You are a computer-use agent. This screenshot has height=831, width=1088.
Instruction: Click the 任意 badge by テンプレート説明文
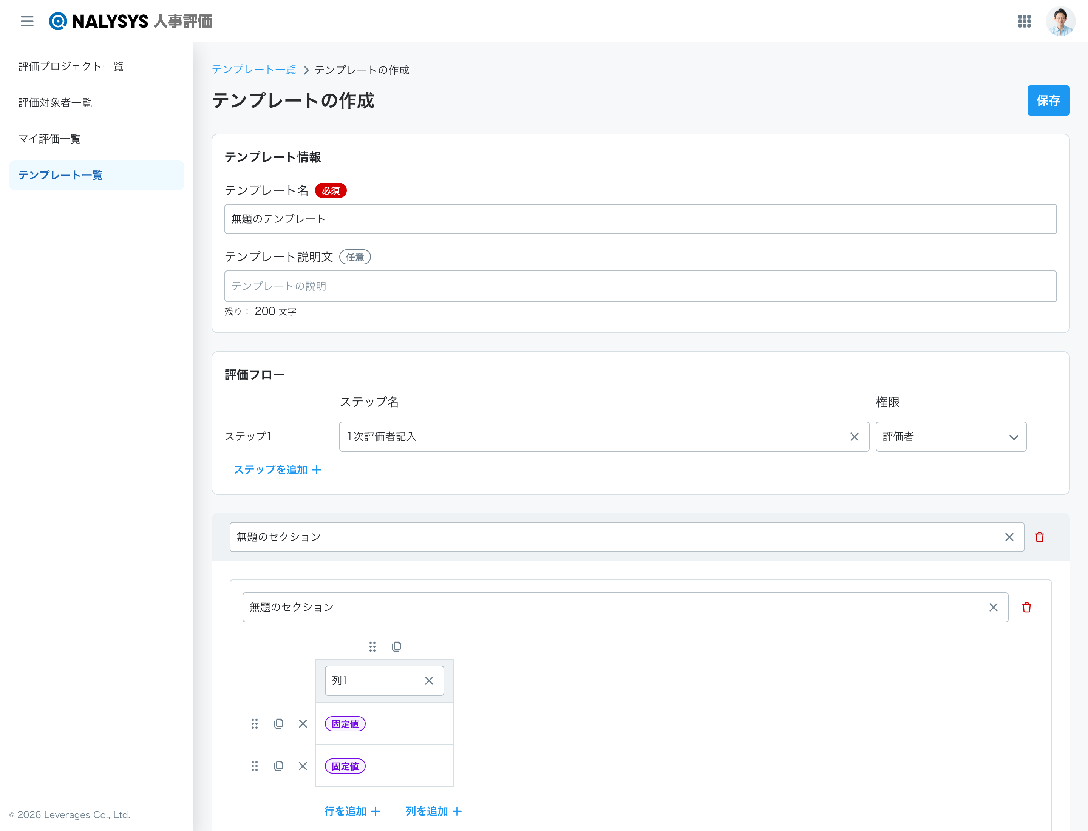pyautogui.click(x=355, y=257)
